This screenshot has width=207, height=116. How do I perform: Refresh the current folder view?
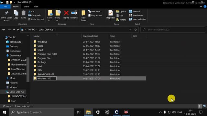(x=136, y=30)
